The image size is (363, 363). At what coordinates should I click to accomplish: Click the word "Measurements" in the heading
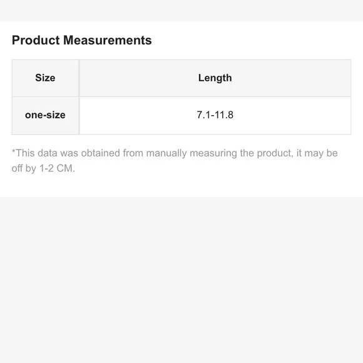(108, 40)
